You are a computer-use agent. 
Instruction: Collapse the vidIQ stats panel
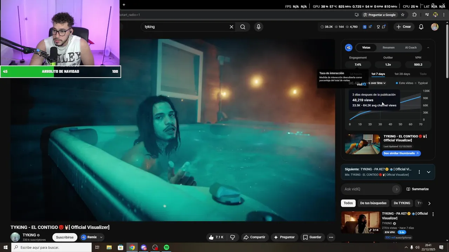428,48
